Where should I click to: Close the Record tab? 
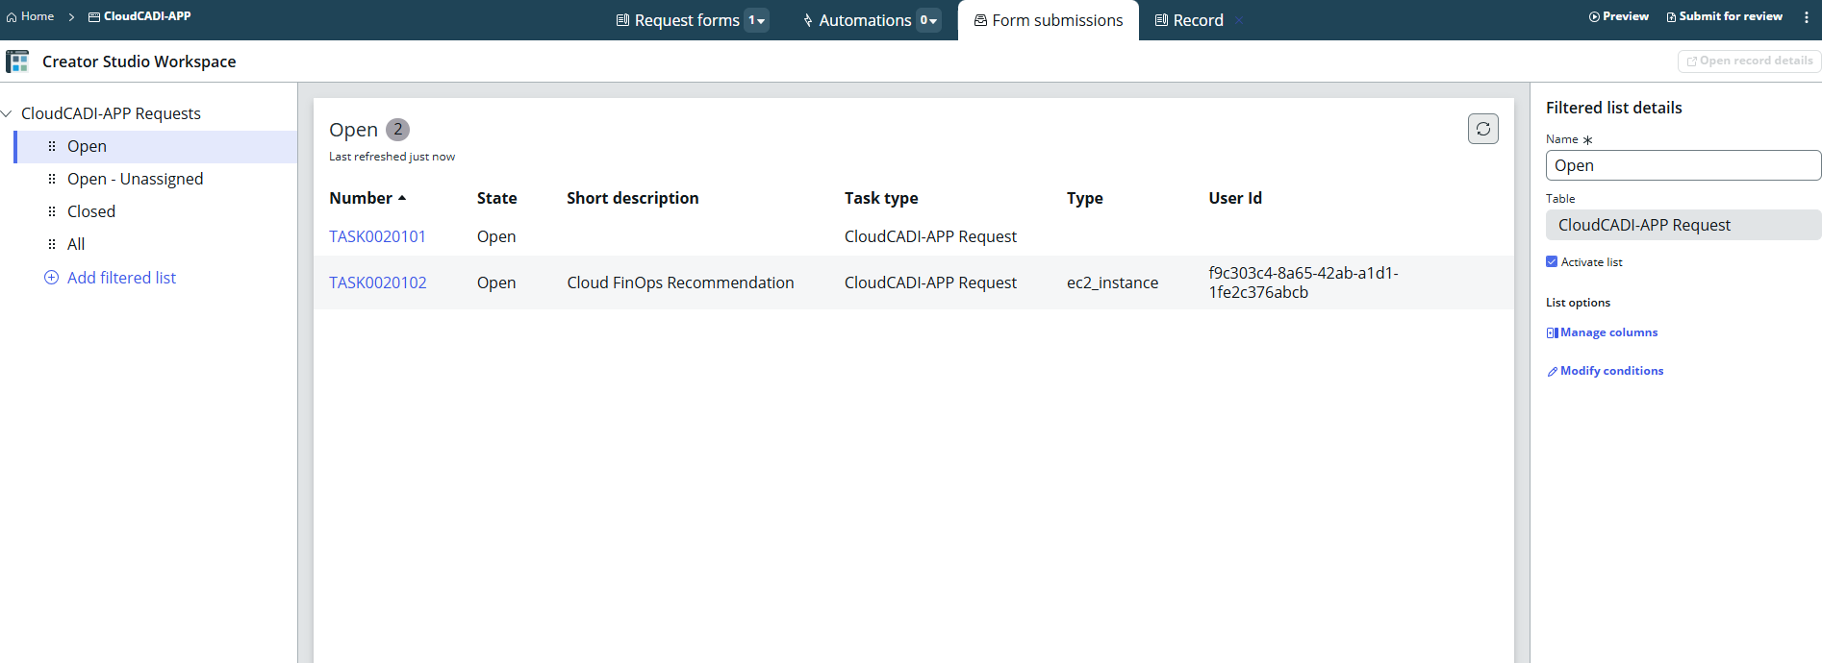pos(1239,20)
